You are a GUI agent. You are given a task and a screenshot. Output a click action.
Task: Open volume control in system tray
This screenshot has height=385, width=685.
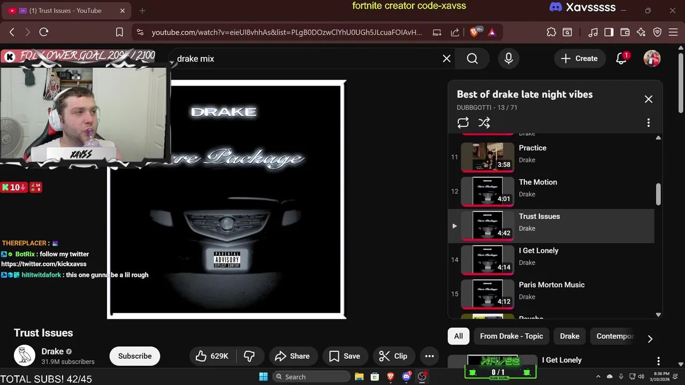pos(641,376)
